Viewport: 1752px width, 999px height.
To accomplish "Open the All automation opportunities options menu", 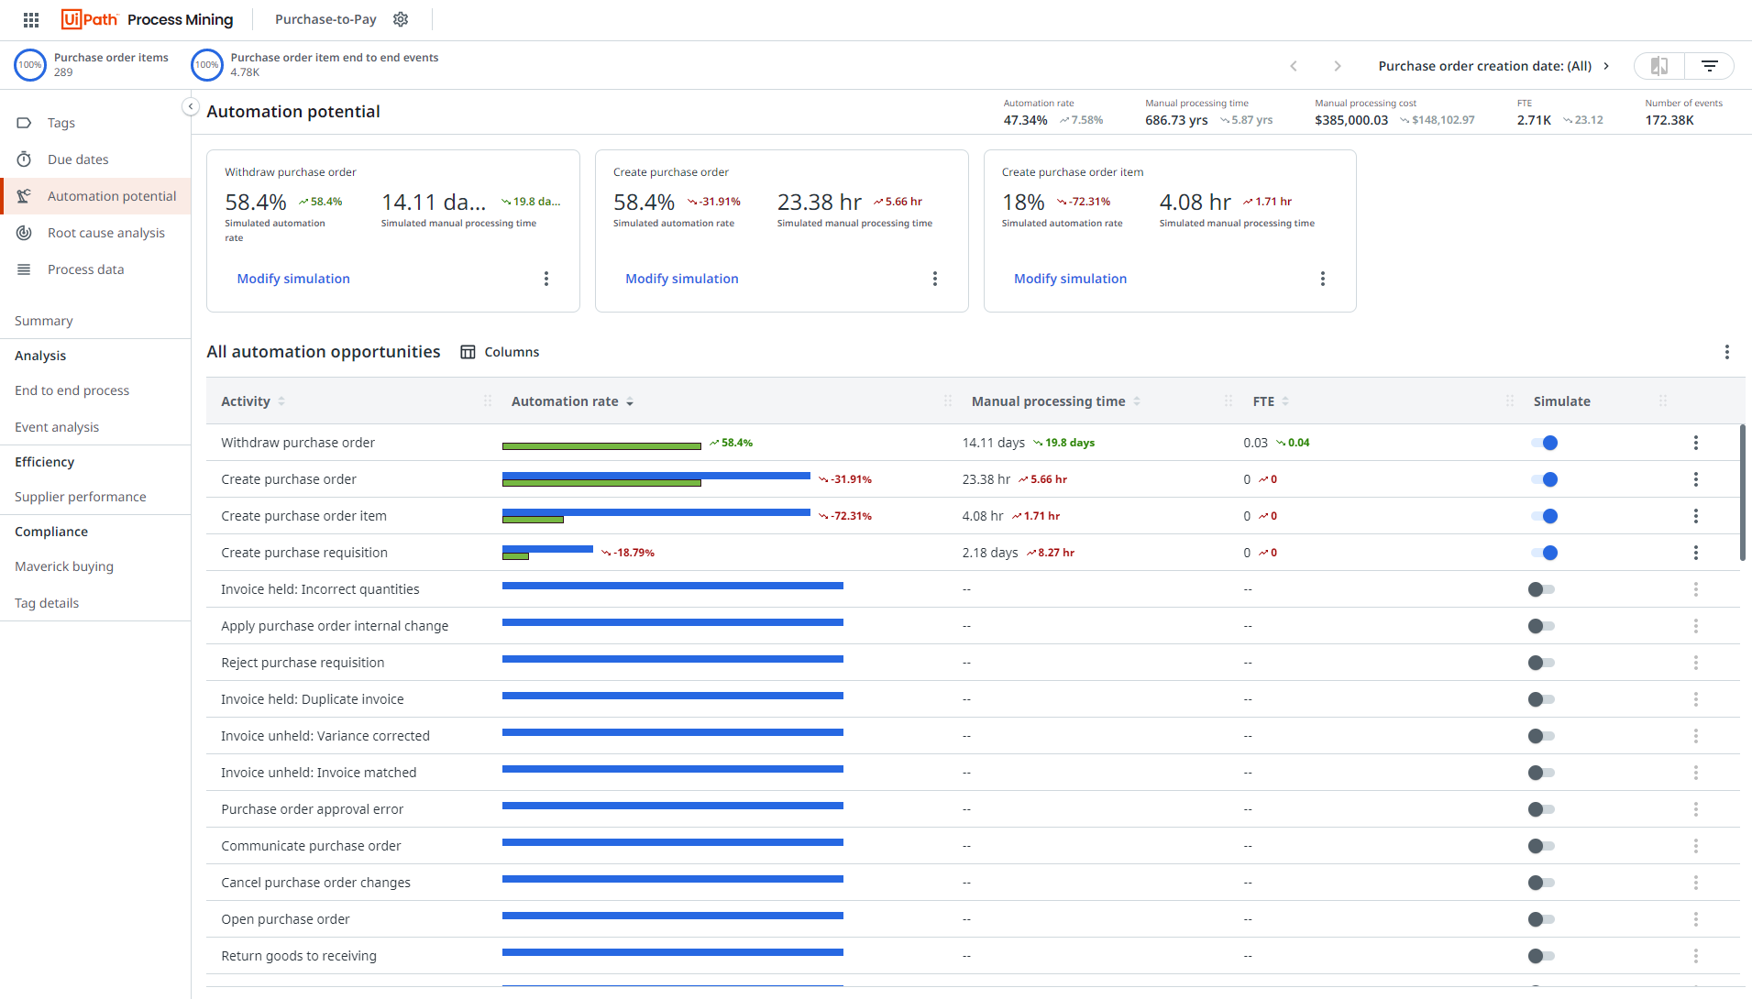I will [1726, 352].
